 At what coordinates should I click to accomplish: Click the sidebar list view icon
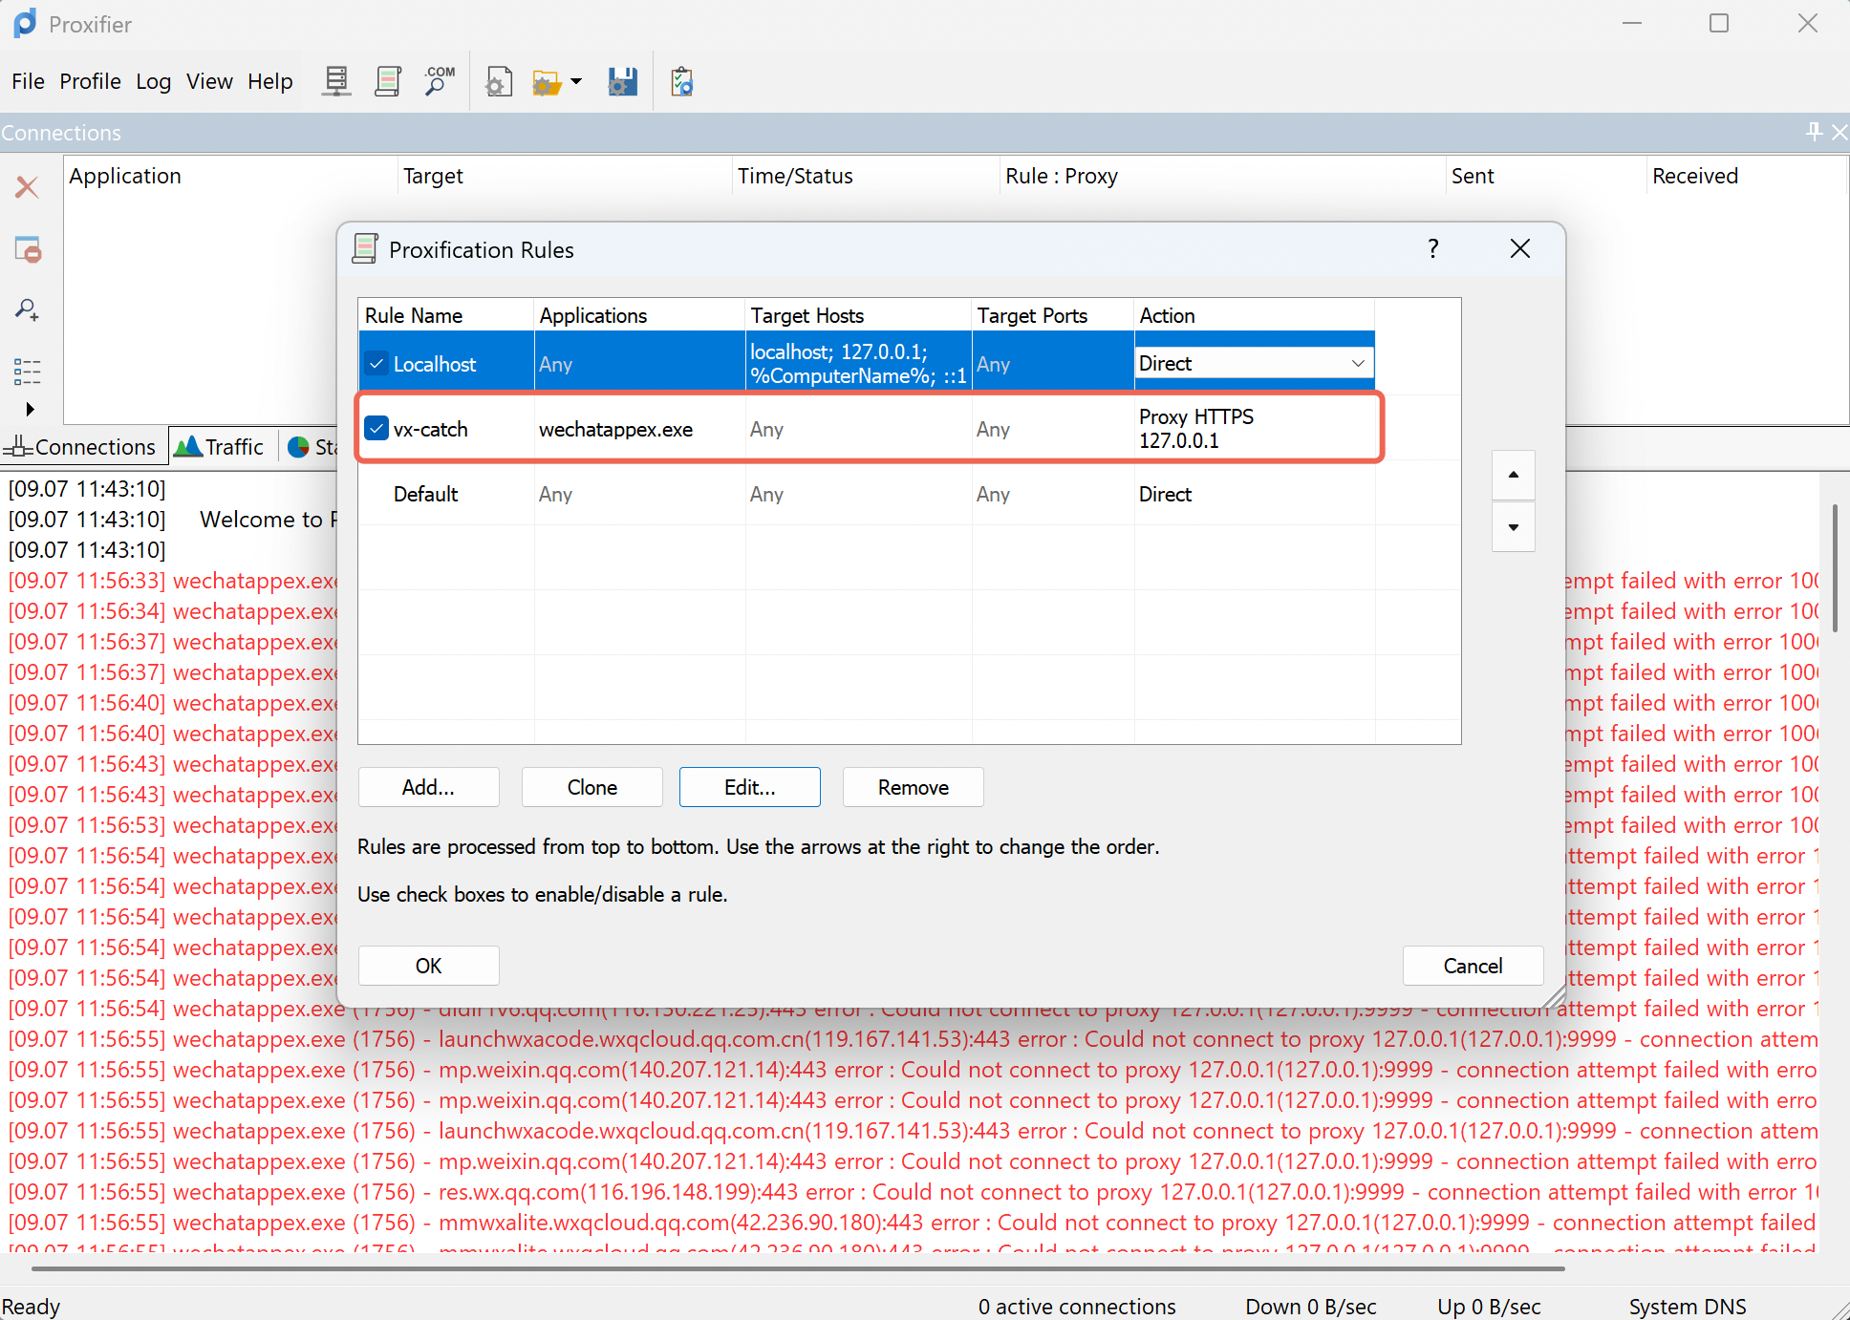(x=28, y=372)
